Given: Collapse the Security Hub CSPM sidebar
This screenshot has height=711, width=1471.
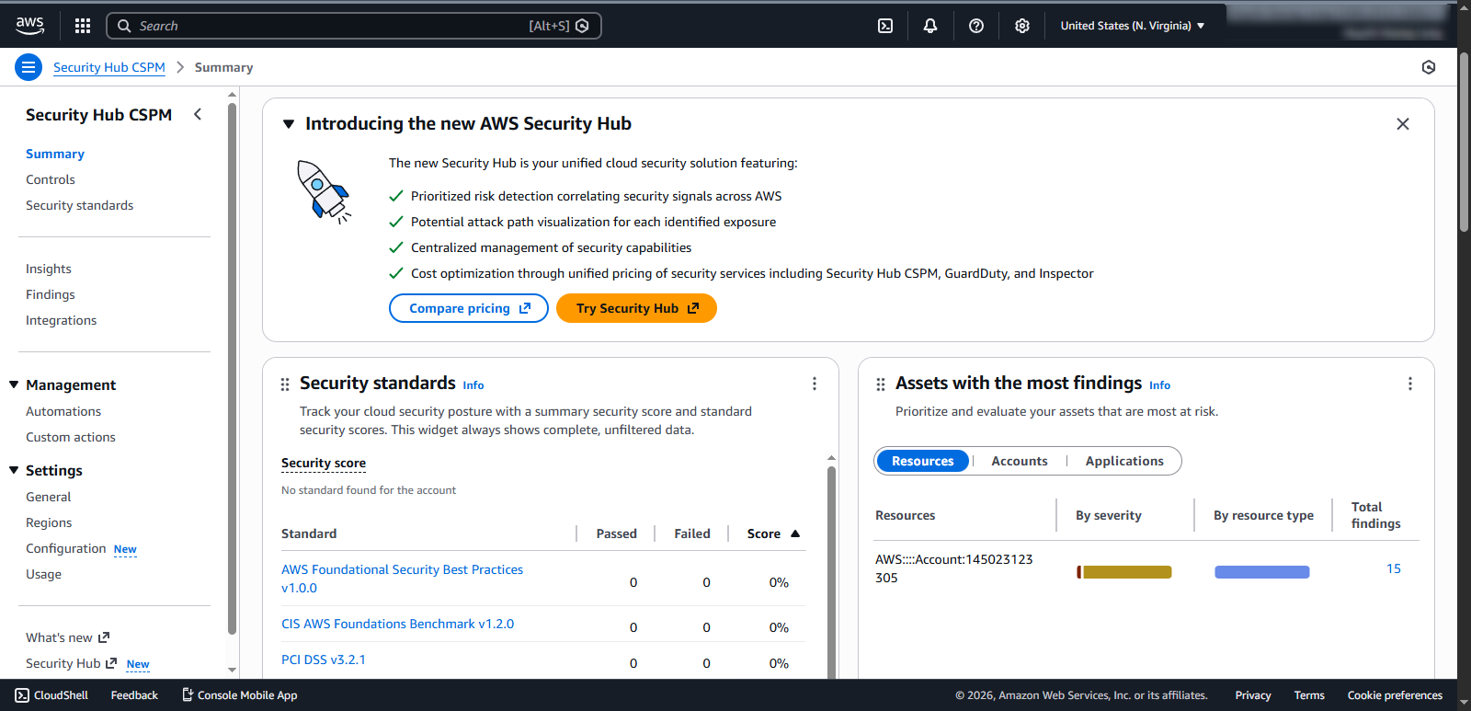Looking at the screenshot, I should point(198,114).
